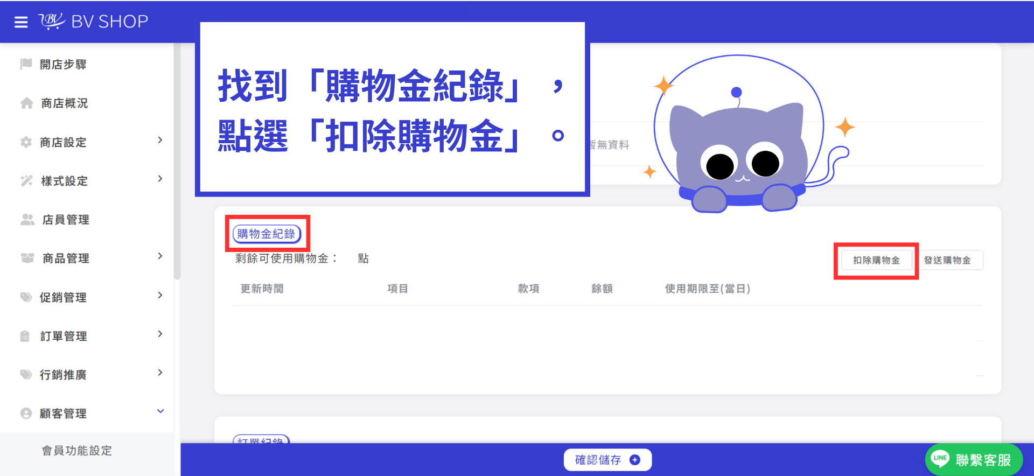Click the sidebar vertical scrollbar
The width and height of the screenshot is (1034, 476).
click(x=177, y=162)
